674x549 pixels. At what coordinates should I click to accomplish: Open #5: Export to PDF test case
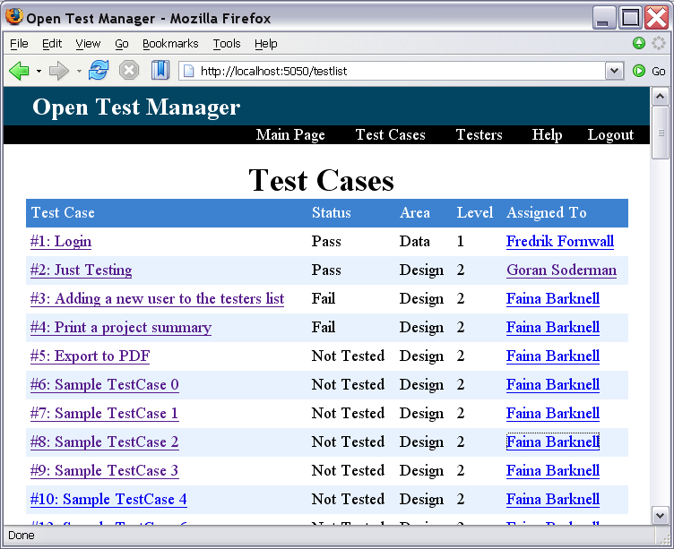pos(90,356)
